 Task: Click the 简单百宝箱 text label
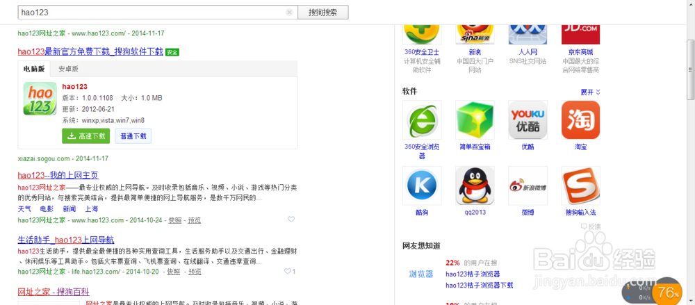coord(475,147)
